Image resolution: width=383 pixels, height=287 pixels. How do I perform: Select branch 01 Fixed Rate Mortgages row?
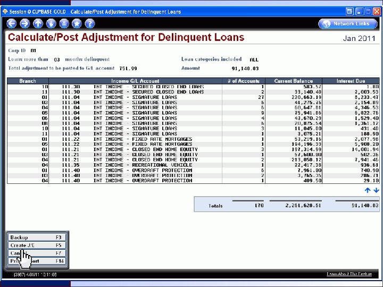pyautogui.click(x=193, y=139)
